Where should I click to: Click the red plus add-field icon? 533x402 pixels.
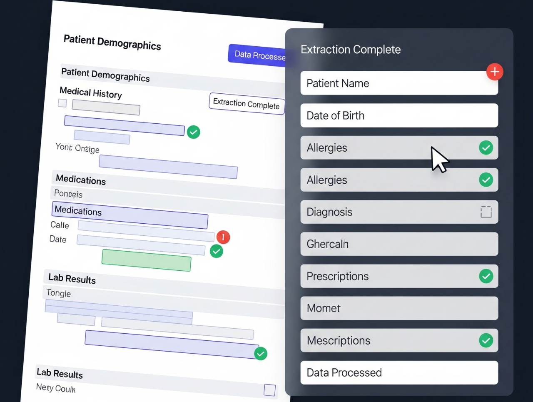coord(494,72)
